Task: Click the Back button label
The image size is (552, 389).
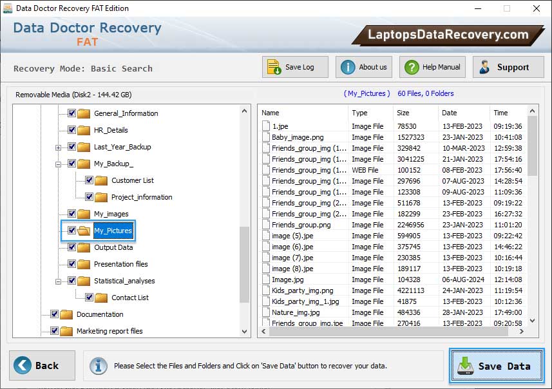Action: [x=47, y=366]
